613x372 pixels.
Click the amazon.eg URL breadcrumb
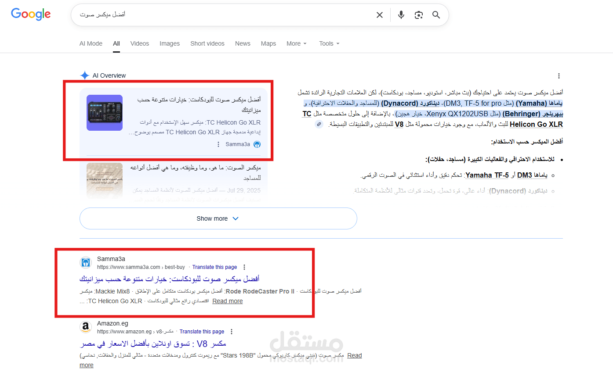tap(135, 332)
